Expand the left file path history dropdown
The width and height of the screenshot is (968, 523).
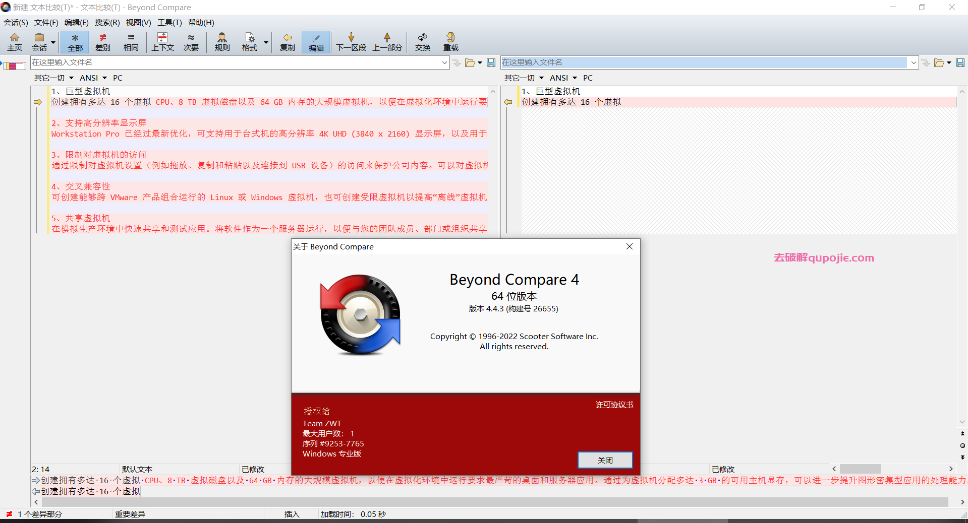tap(444, 62)
